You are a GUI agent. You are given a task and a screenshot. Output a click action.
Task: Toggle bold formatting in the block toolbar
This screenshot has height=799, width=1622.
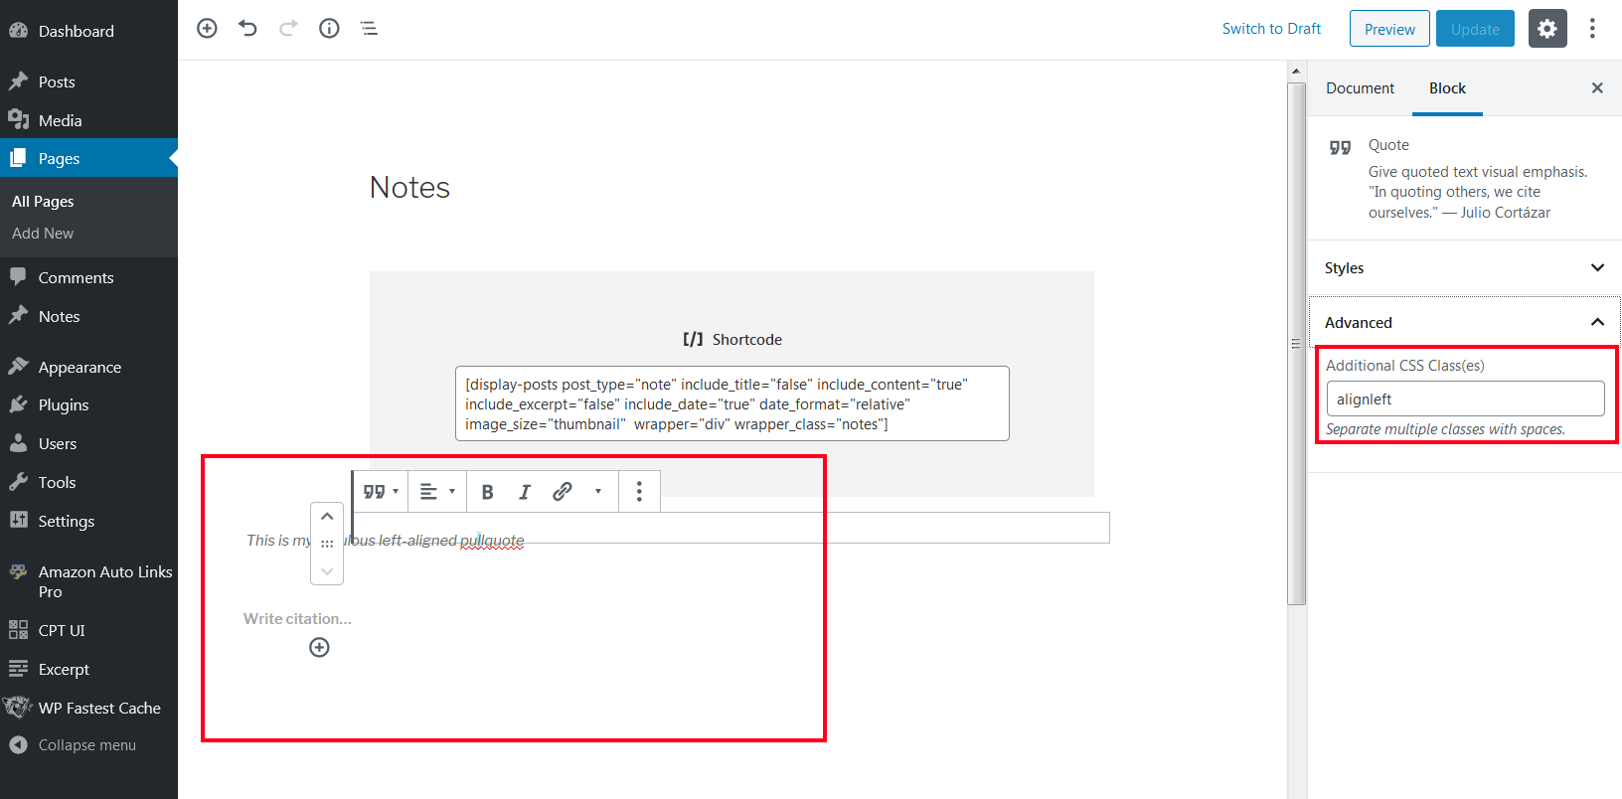tap(487, 492)
